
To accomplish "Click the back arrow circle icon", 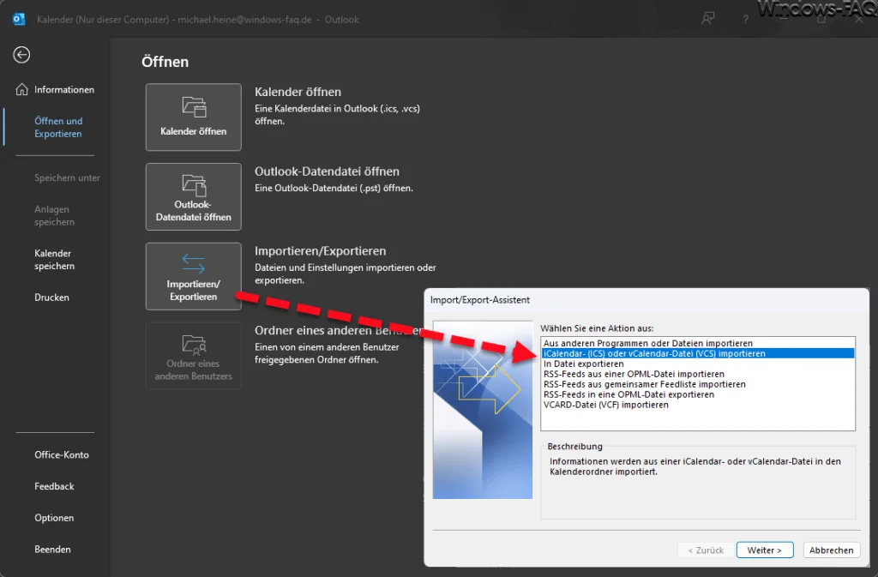I will (21, 55).
